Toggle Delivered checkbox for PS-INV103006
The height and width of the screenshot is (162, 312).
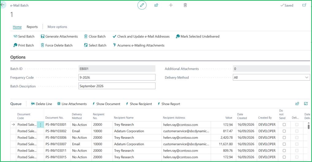point(297,138)
